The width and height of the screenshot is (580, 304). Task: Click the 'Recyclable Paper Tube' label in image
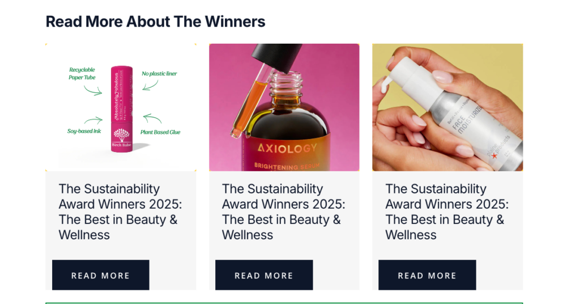point(82,74)
